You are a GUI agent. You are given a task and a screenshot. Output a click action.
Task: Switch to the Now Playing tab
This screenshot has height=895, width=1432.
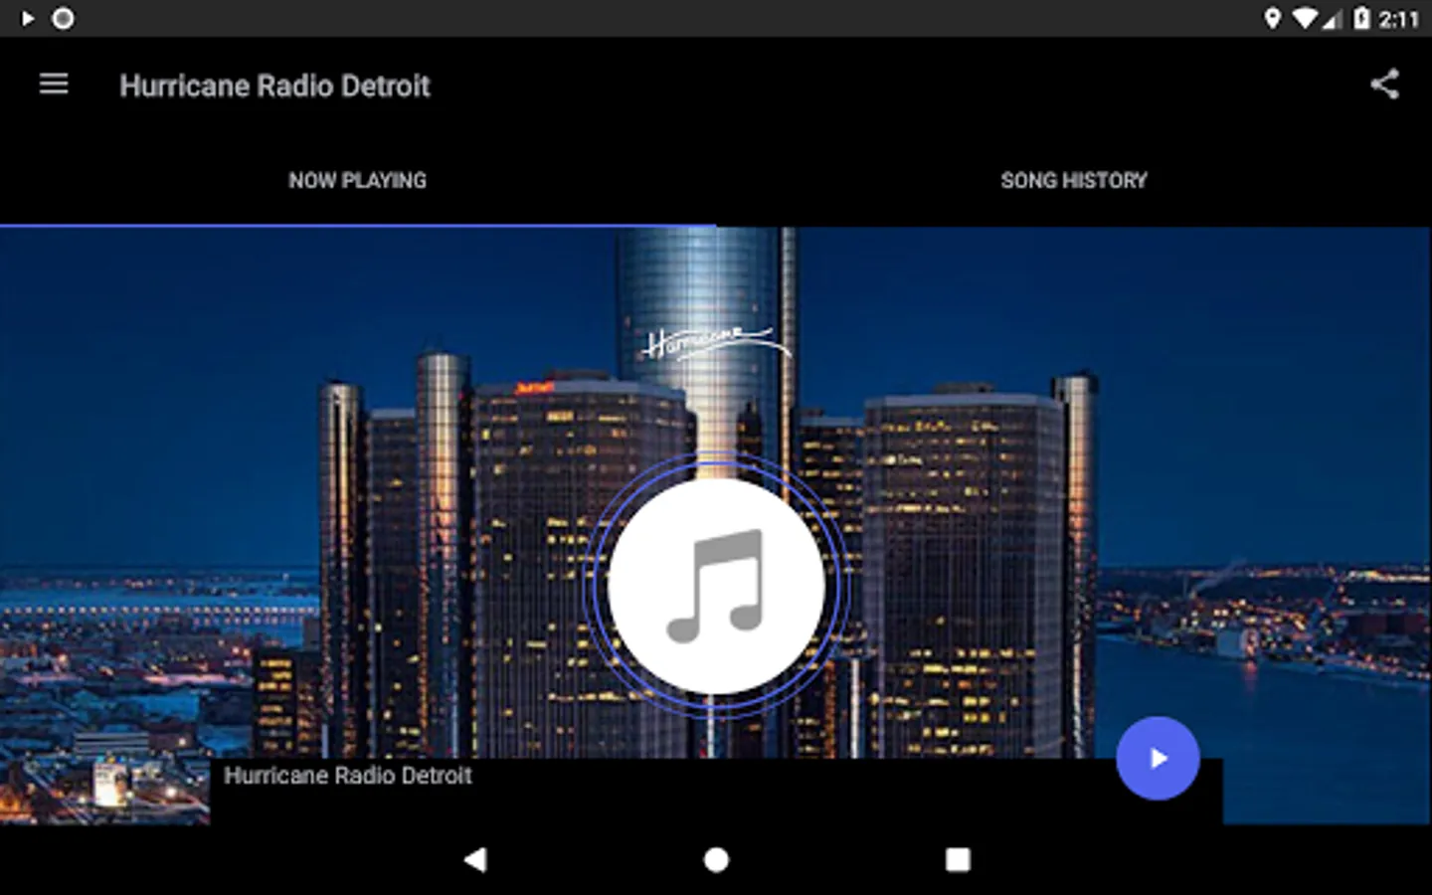point(357,180)
